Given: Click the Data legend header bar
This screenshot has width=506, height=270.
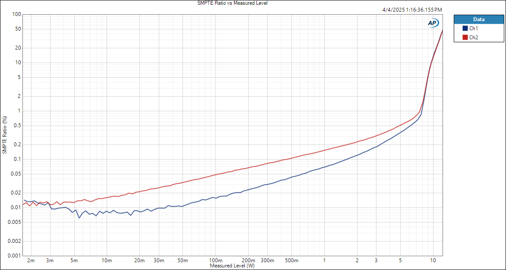Looking at the screenshot, I should pos(478,19).
